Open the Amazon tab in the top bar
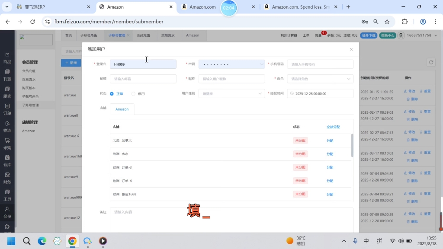This screenshot has width=443, height=249. [x=193, y=35]
